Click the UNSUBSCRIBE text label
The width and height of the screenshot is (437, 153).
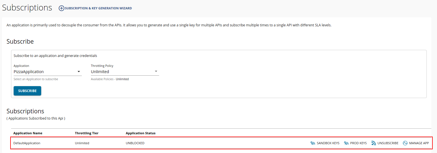[x=388, y=143]
